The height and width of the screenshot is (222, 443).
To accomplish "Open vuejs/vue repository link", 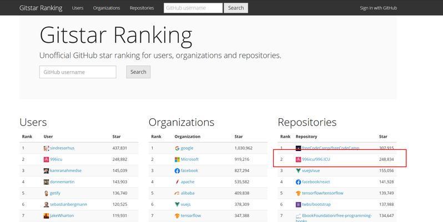I will tap(311, 170).
